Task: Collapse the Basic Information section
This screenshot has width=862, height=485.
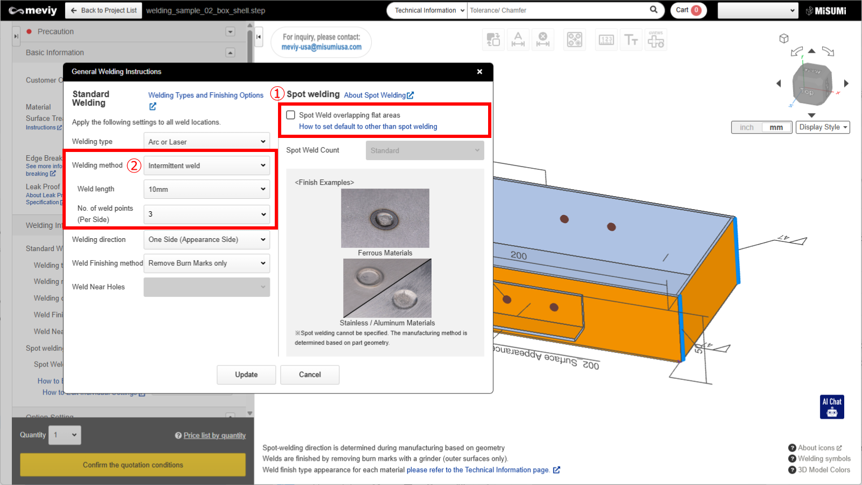Action: coord(230,53)
